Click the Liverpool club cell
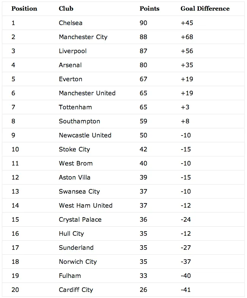This screenshot has height=298, width=247. tap(73, 51)
